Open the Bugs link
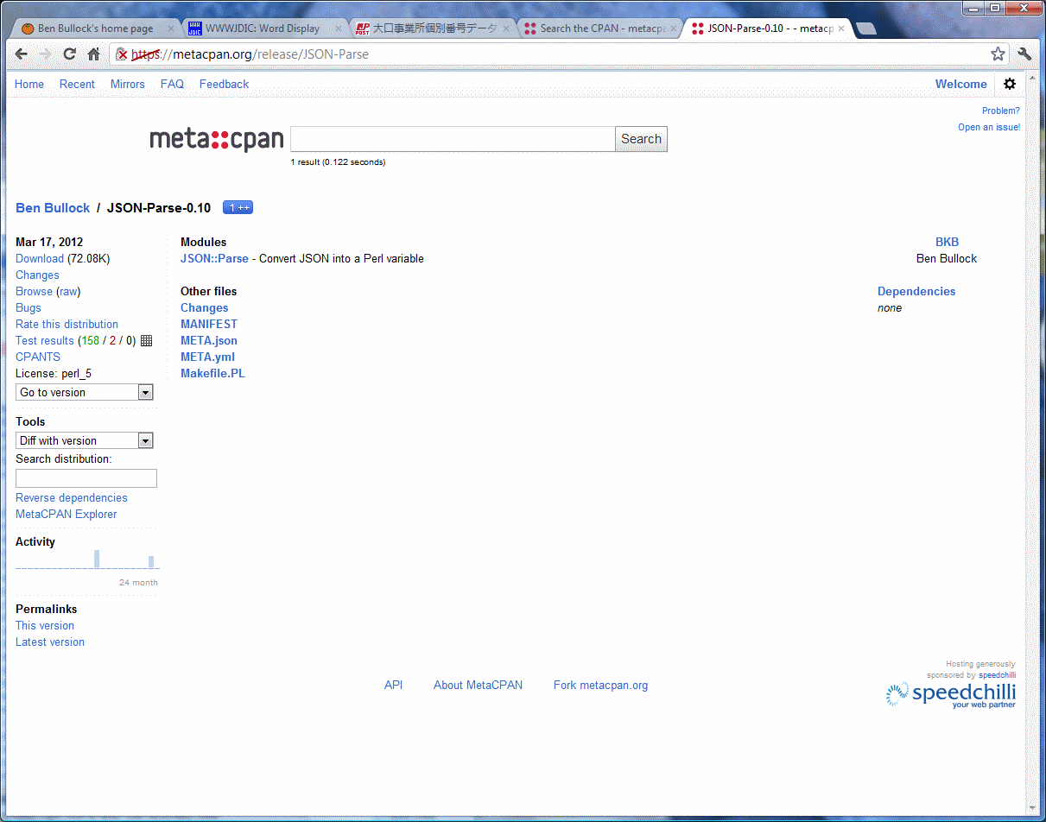This screenshot has width=1046, height=822. pos(29,307)
